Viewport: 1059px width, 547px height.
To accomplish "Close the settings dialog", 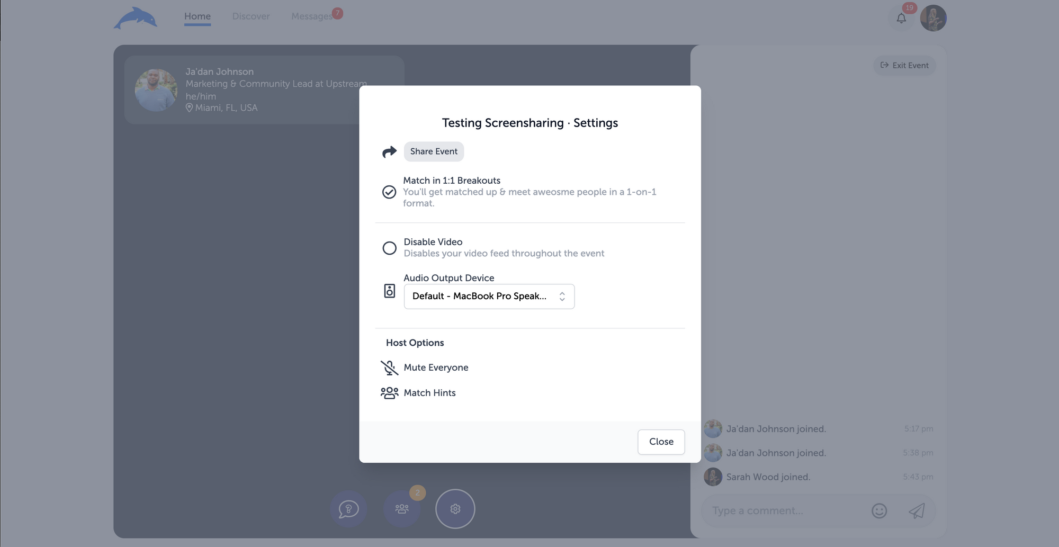I will pyautogui.click(x=661, y=442).
